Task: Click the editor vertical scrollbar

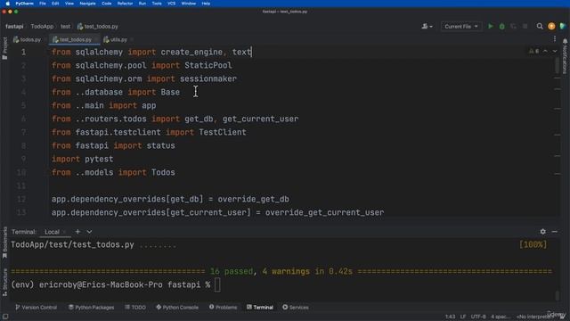Action: (x=558, y=65)
